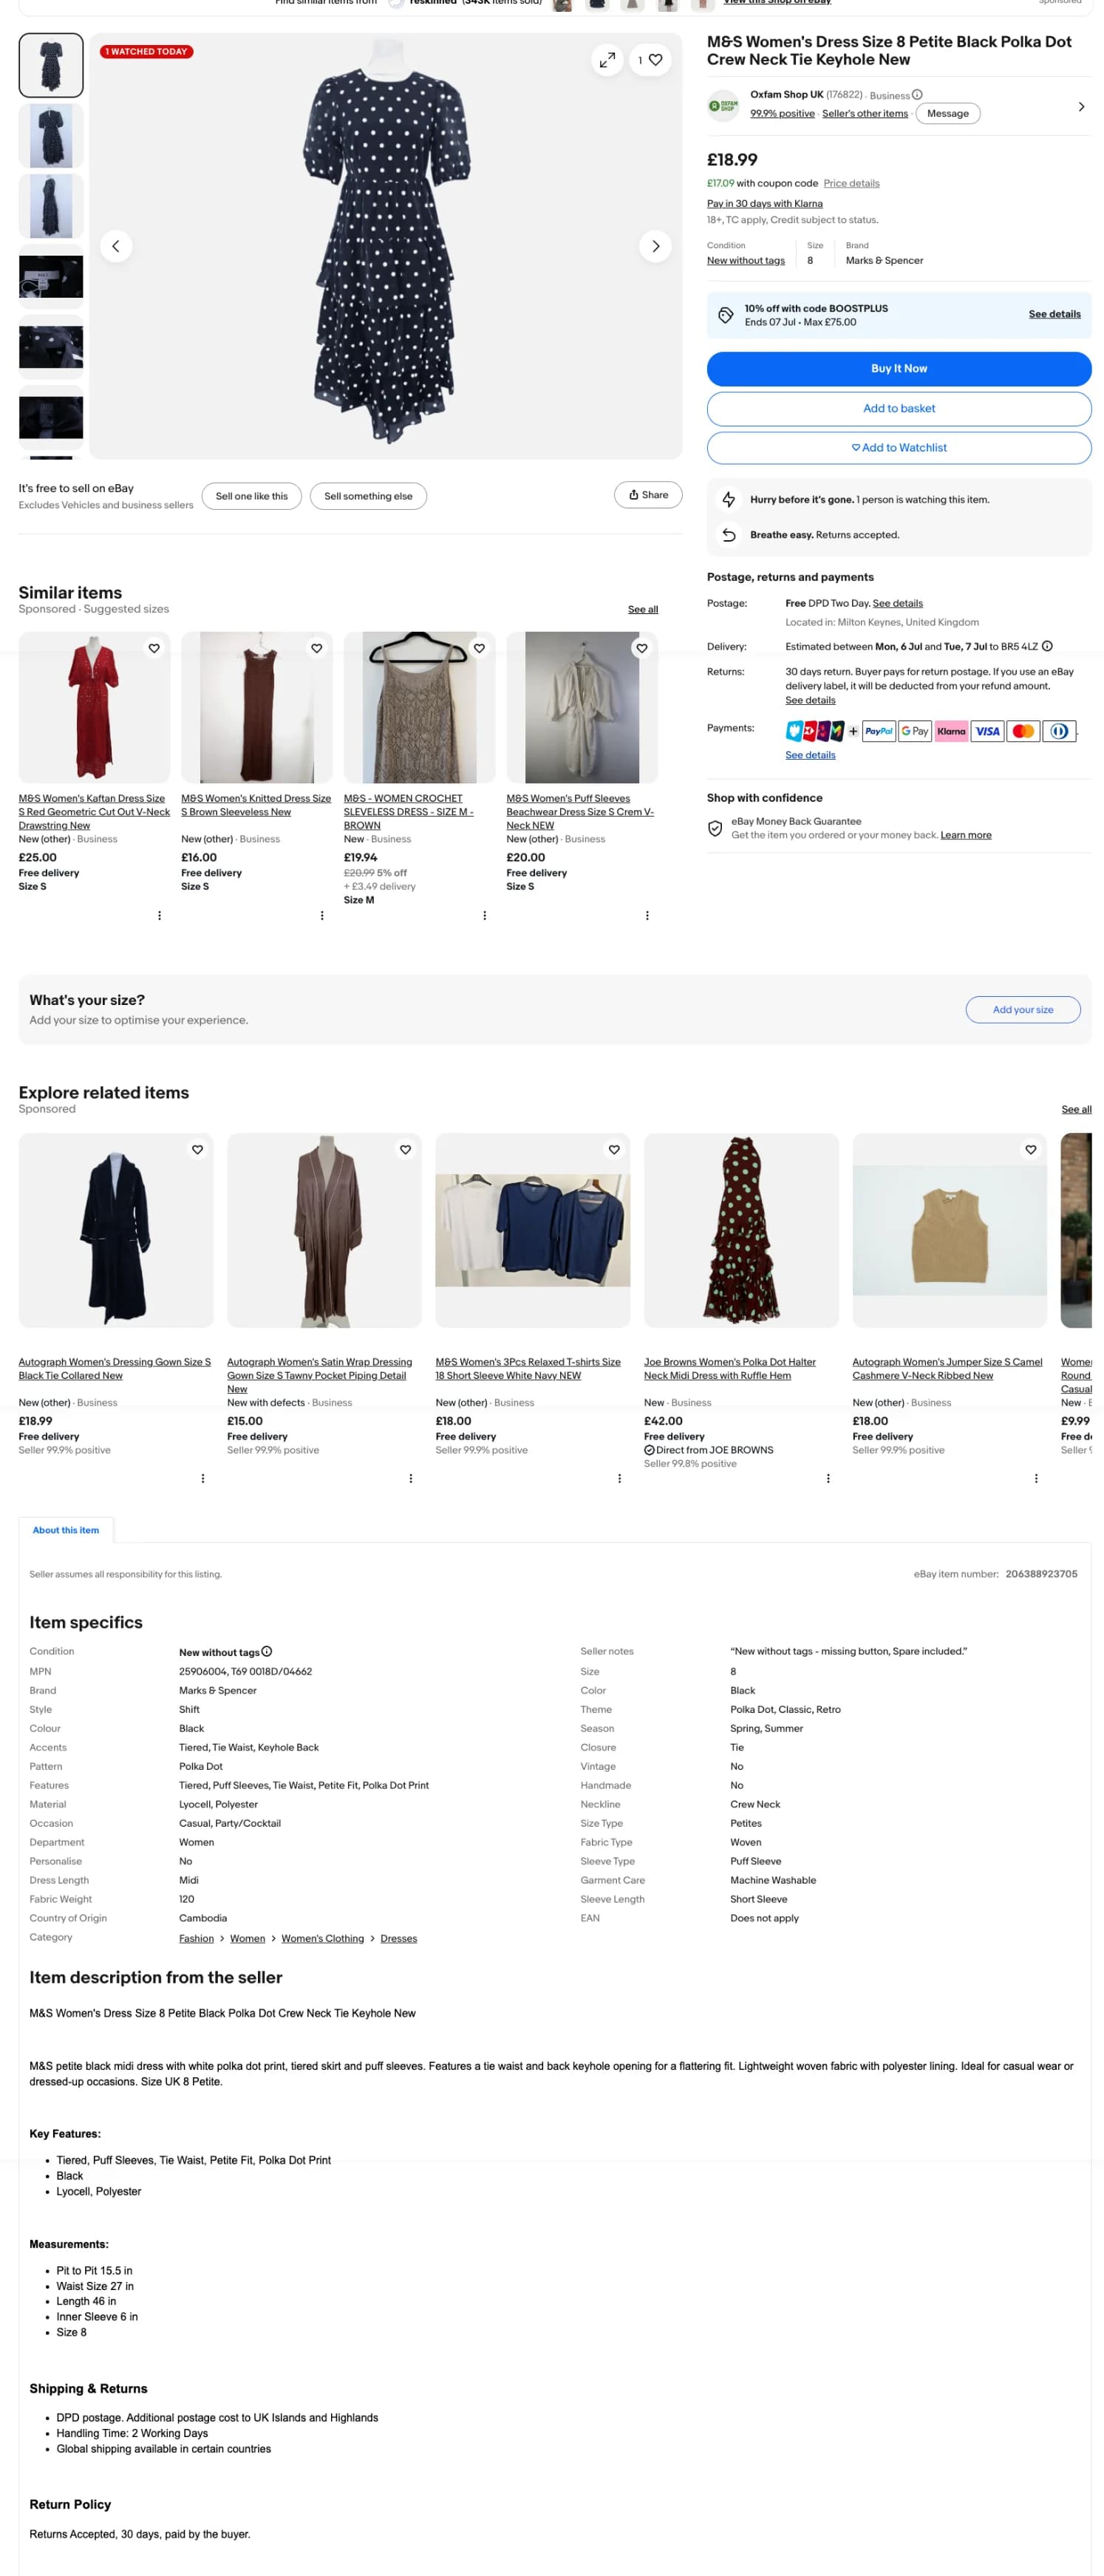Click Buy It Now
1104x2576 pixels.
click(899, 368)
